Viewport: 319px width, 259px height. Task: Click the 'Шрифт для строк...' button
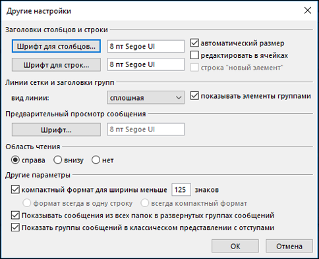click(56, 64)
